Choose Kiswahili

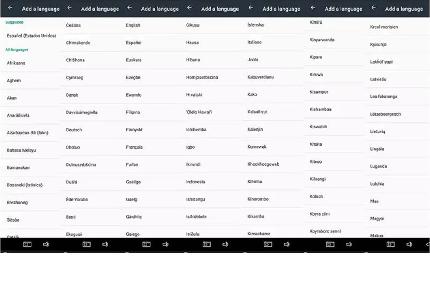point(334,127)
